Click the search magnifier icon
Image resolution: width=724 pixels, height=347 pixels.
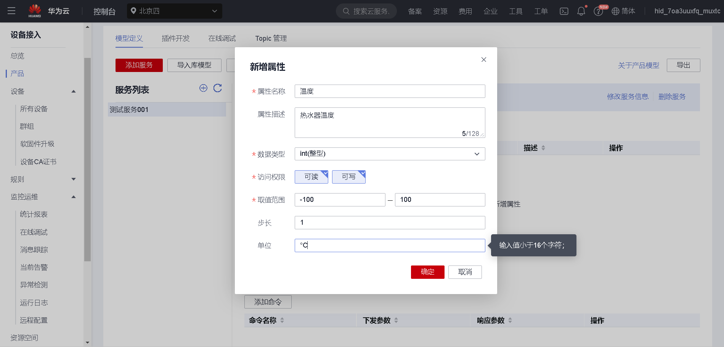[x=346, y=11]
